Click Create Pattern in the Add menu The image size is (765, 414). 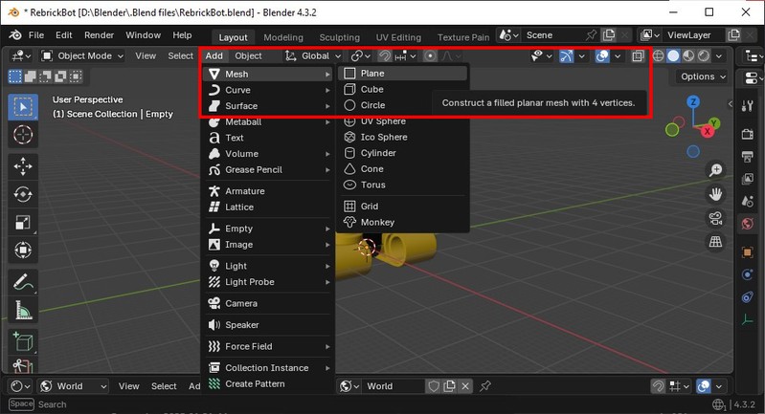255,383
